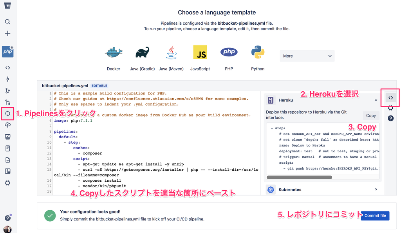
Task: Click inside the image: php:7.1.1 line
Action: [73, 121]
